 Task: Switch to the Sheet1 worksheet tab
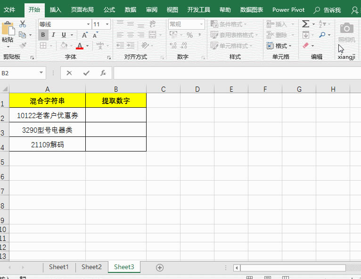[x=59, y=267]
